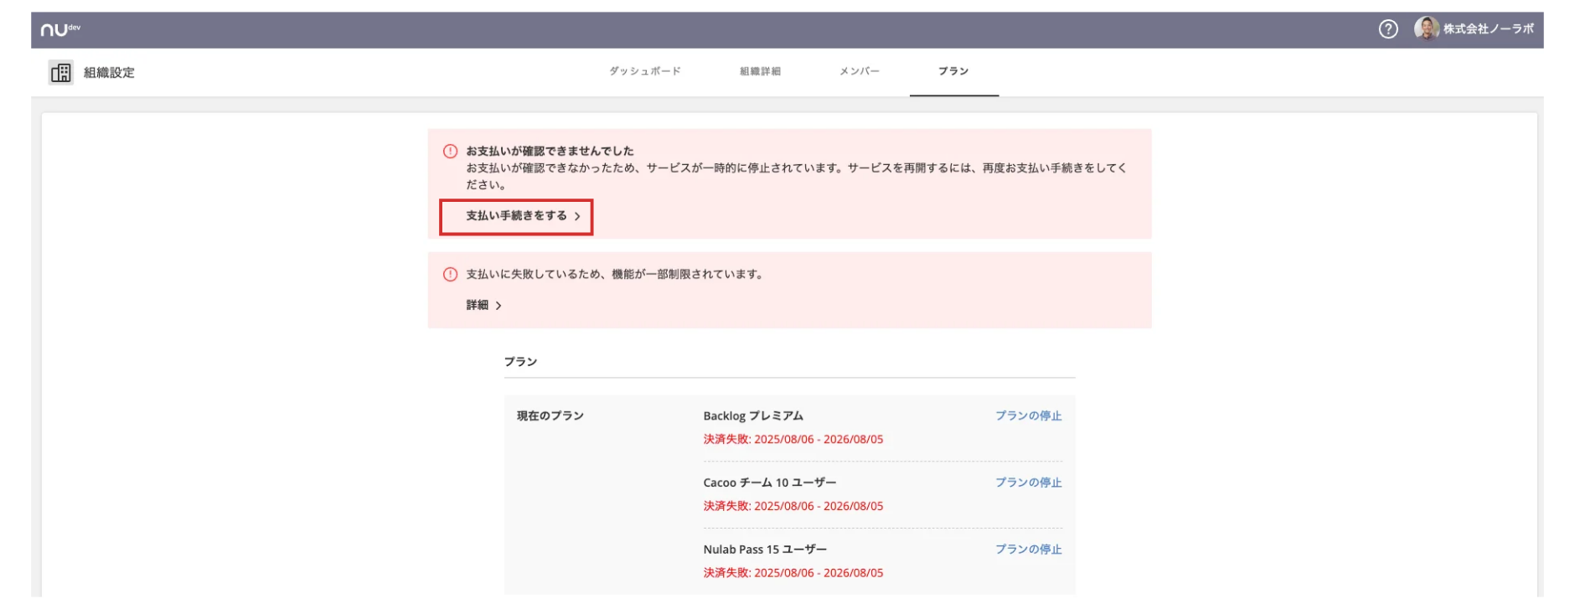Click 決済失敗 date under Backlog プレミアム
The image size is (1575, 609).
coord(793,440)
